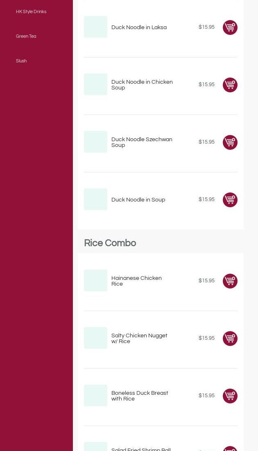Open the HK Style Drinks category

pos(31,12)
